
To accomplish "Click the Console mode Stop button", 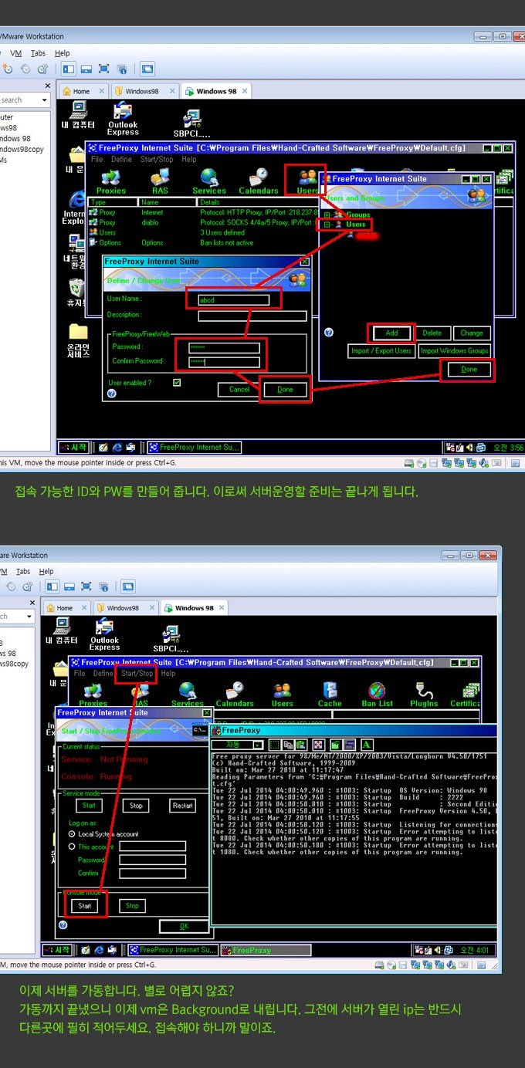I will 132,906.
